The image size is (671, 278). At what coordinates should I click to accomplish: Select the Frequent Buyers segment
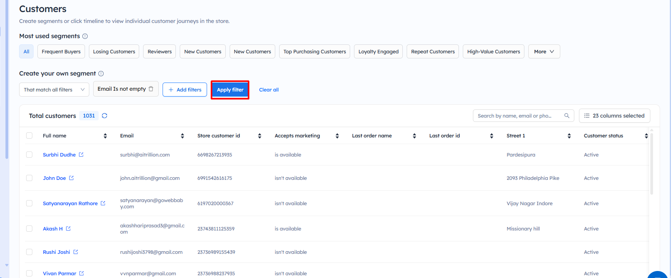tap(61, 51)
